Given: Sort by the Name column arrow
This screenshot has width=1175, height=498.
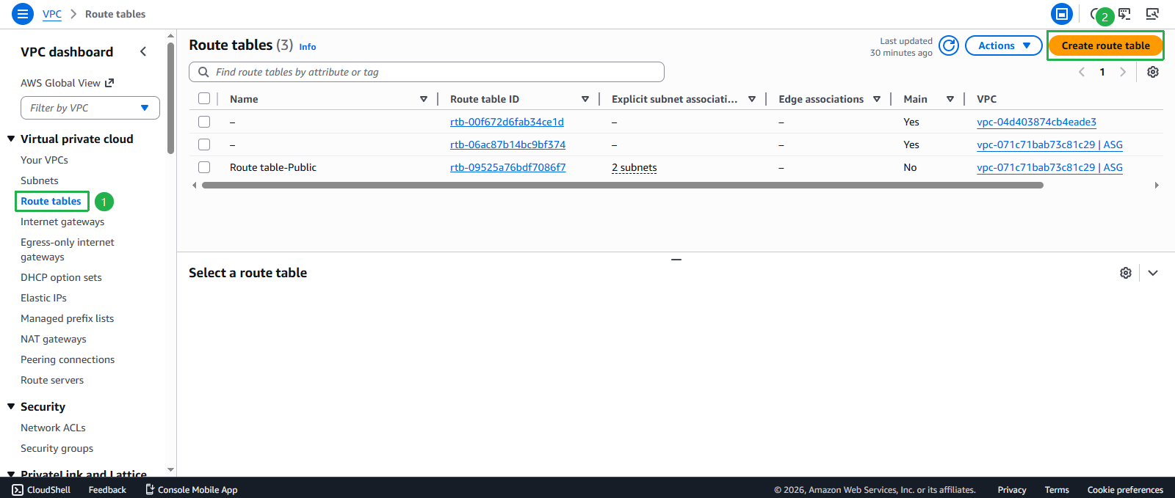Looking at the screenshot, I should 424,99.
